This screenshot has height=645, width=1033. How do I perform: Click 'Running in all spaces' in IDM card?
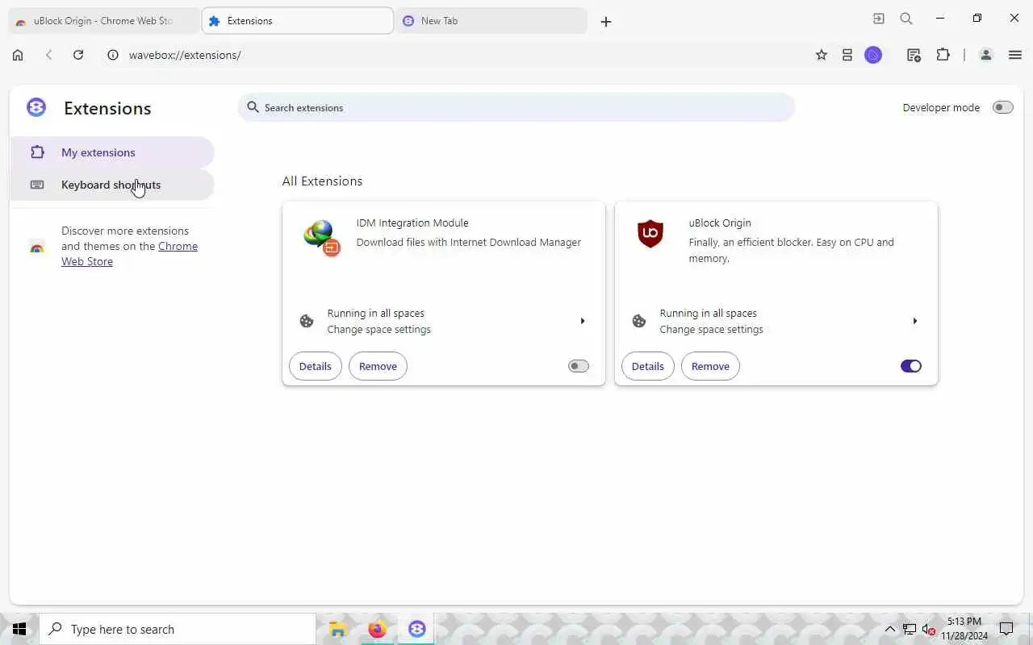376,313
